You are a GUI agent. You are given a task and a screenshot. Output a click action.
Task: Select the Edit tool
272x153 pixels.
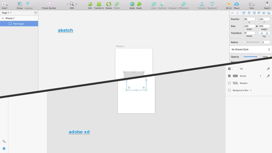coord(90,4)
